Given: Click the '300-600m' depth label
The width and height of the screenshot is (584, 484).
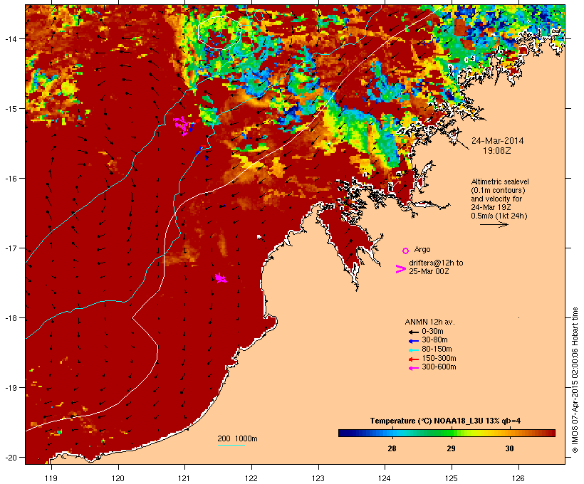Looking at the screenshot, I should 439,367.
